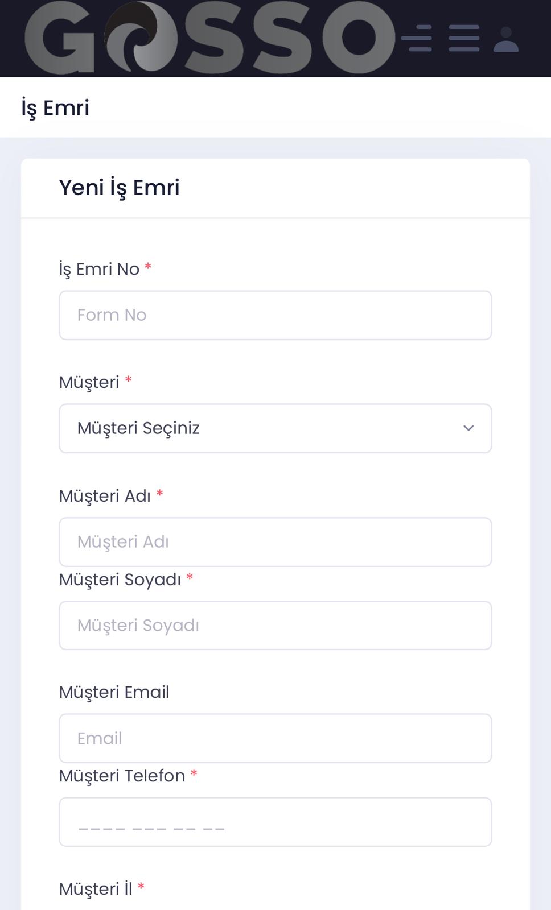Click into the Müşteri Adı text box
This screenshot has width=551, height=910.
(x=275, y=542)
